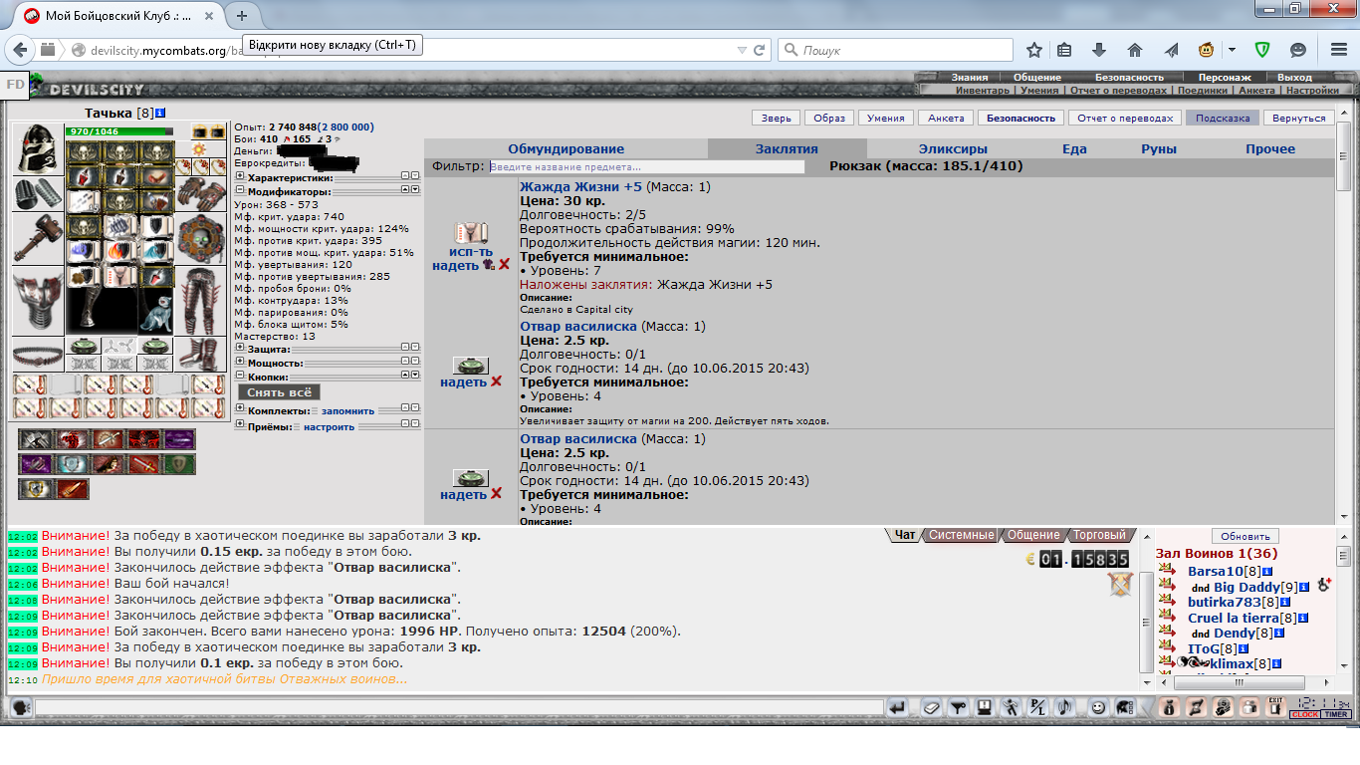Click the EXIT door icon
The image size is (1360, 765).
click(x=1275, y=707)
